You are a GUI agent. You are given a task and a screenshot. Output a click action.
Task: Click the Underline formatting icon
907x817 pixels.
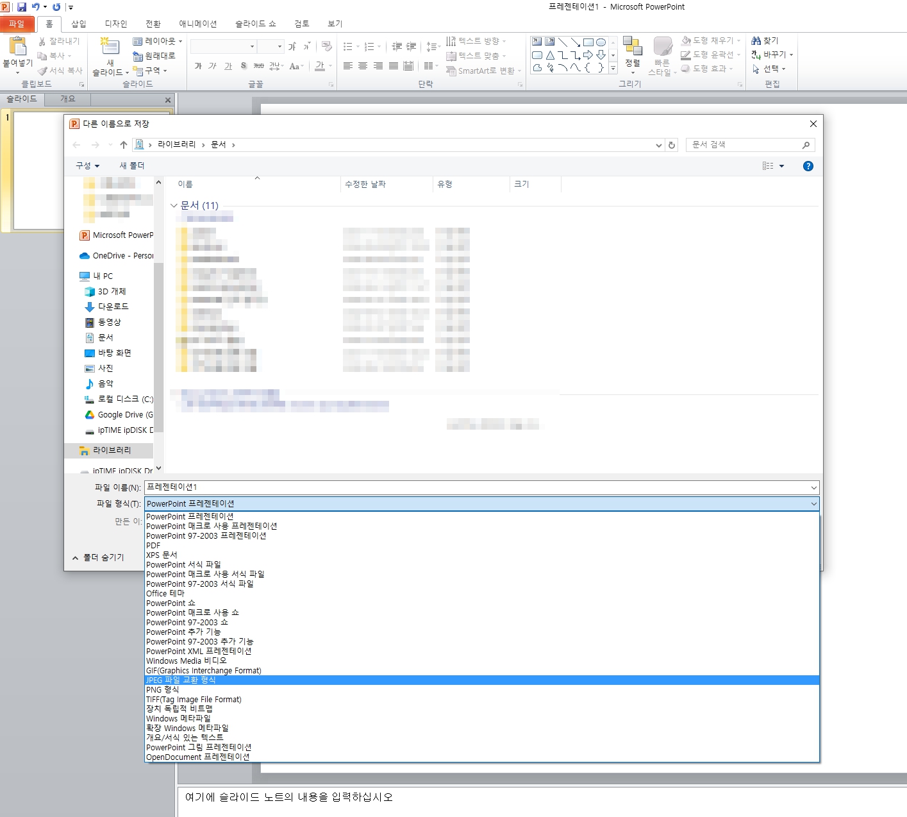(x=228, y=66)
